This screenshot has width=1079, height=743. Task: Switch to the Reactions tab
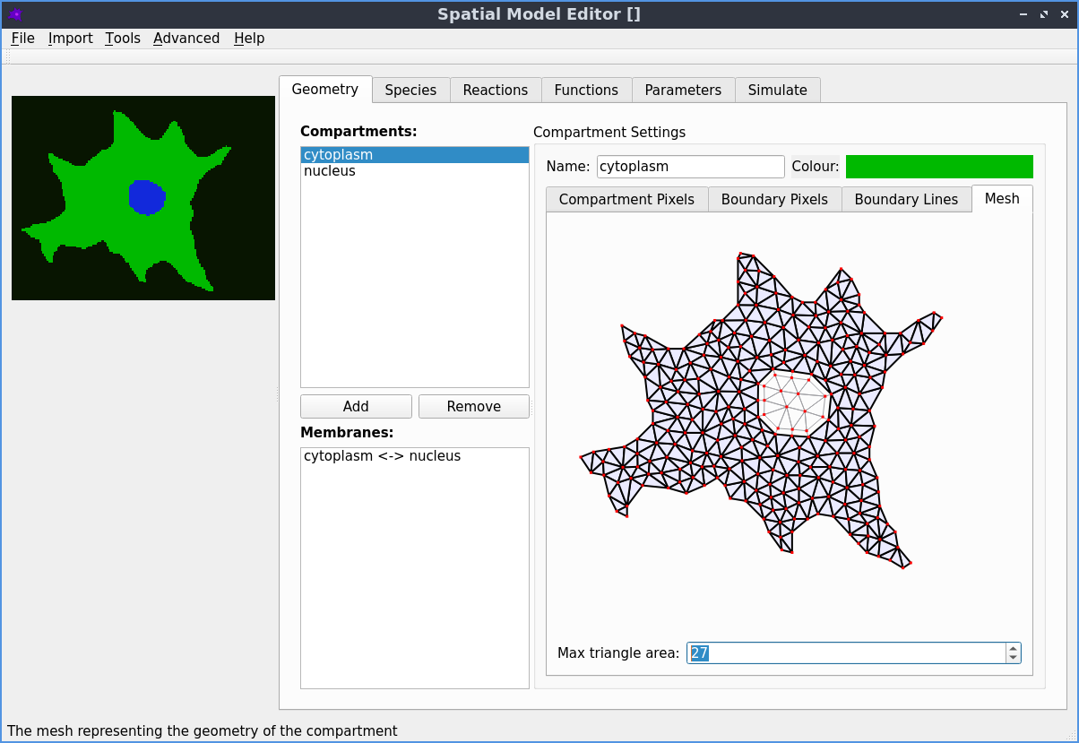tap(495, 91)
